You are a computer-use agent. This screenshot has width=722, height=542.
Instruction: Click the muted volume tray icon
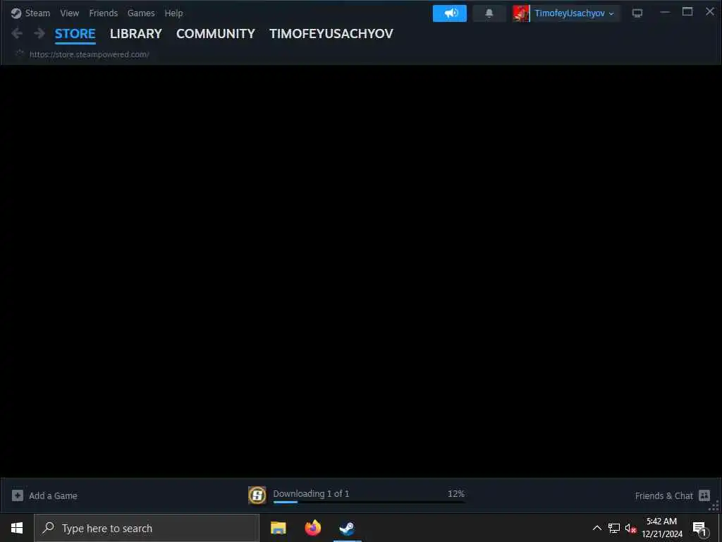pyautogui.click(x=631, y=528)
